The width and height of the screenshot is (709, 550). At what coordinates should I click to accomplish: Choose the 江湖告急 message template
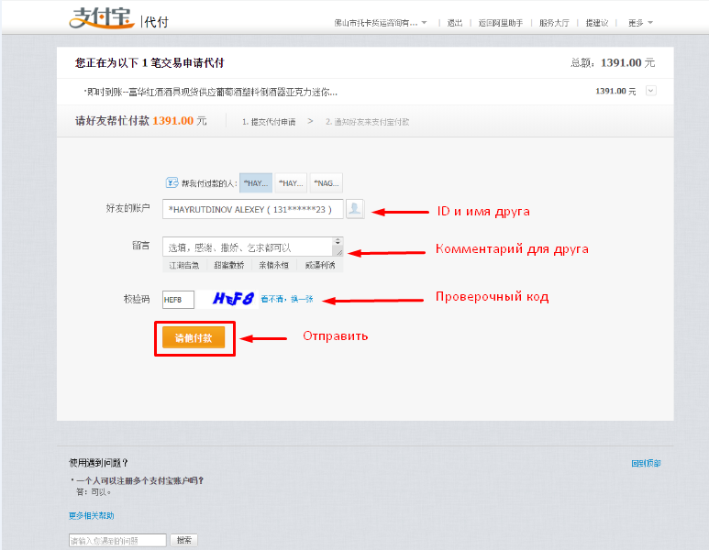coord(184,265)
